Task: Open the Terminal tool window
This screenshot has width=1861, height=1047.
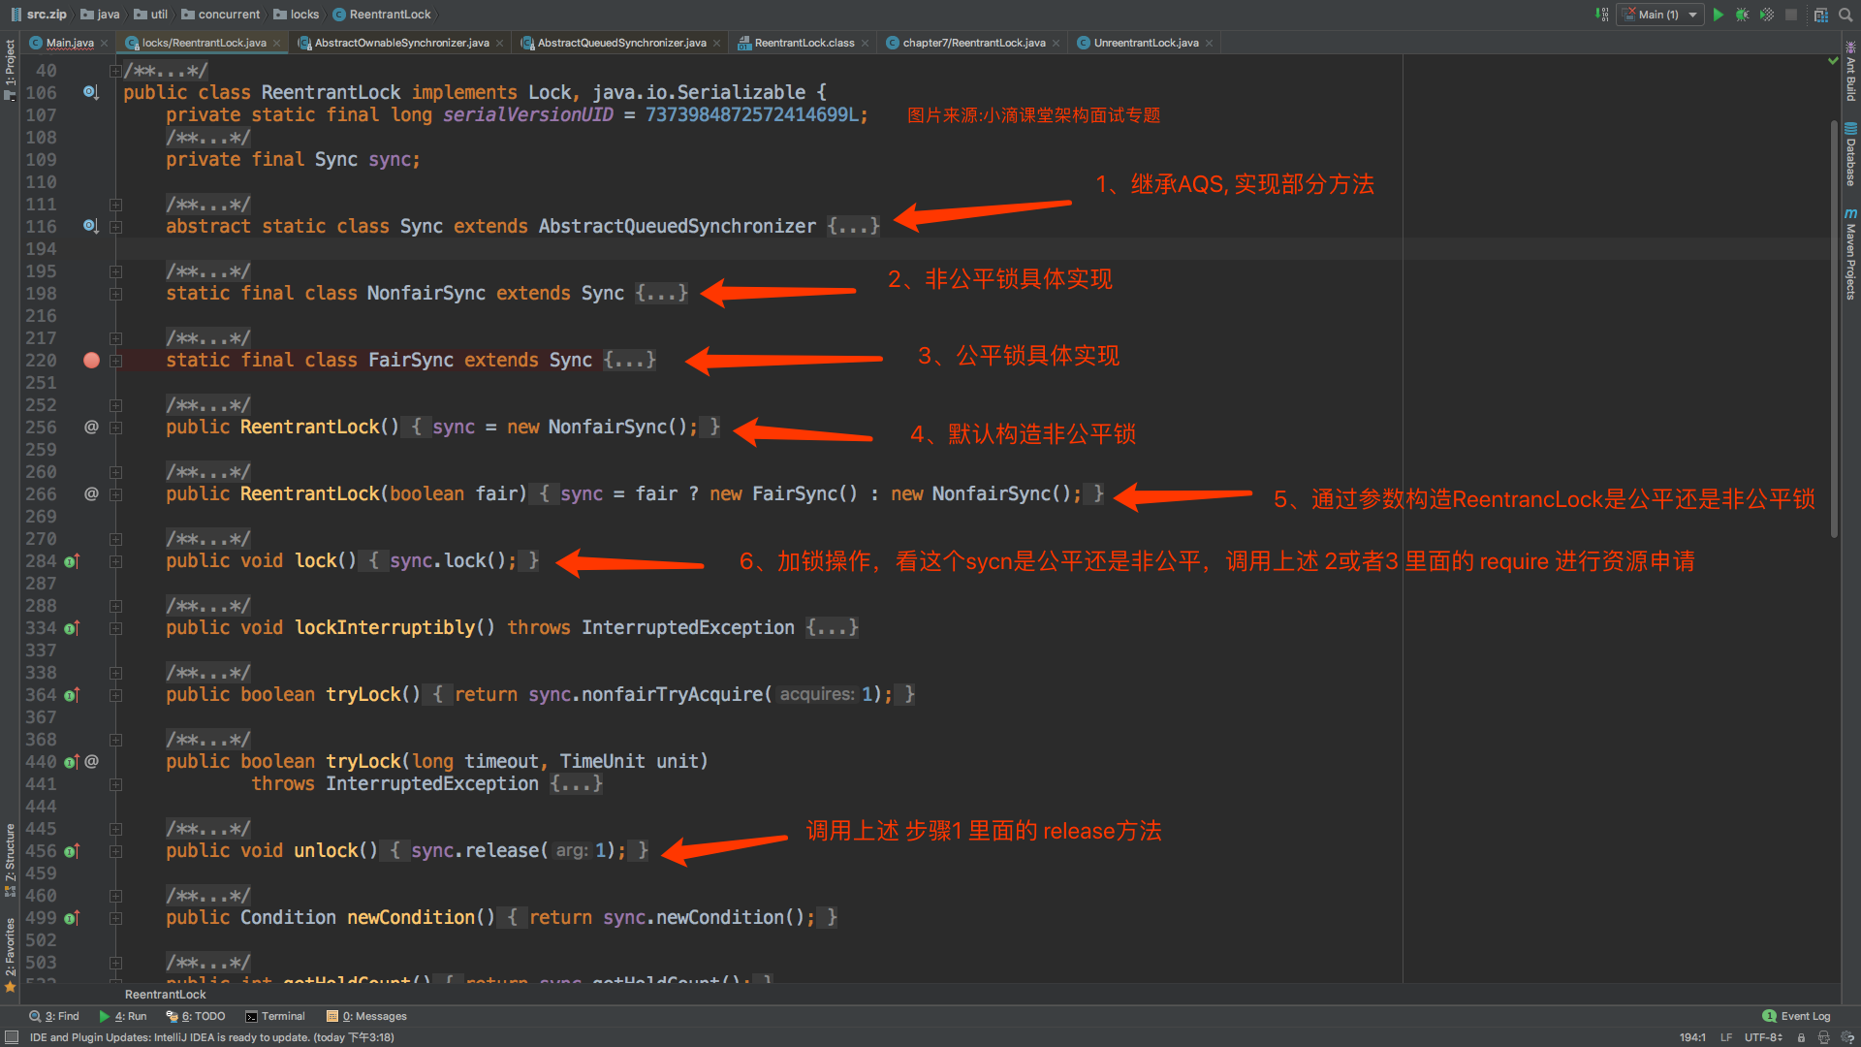Action: point(275,1016)
